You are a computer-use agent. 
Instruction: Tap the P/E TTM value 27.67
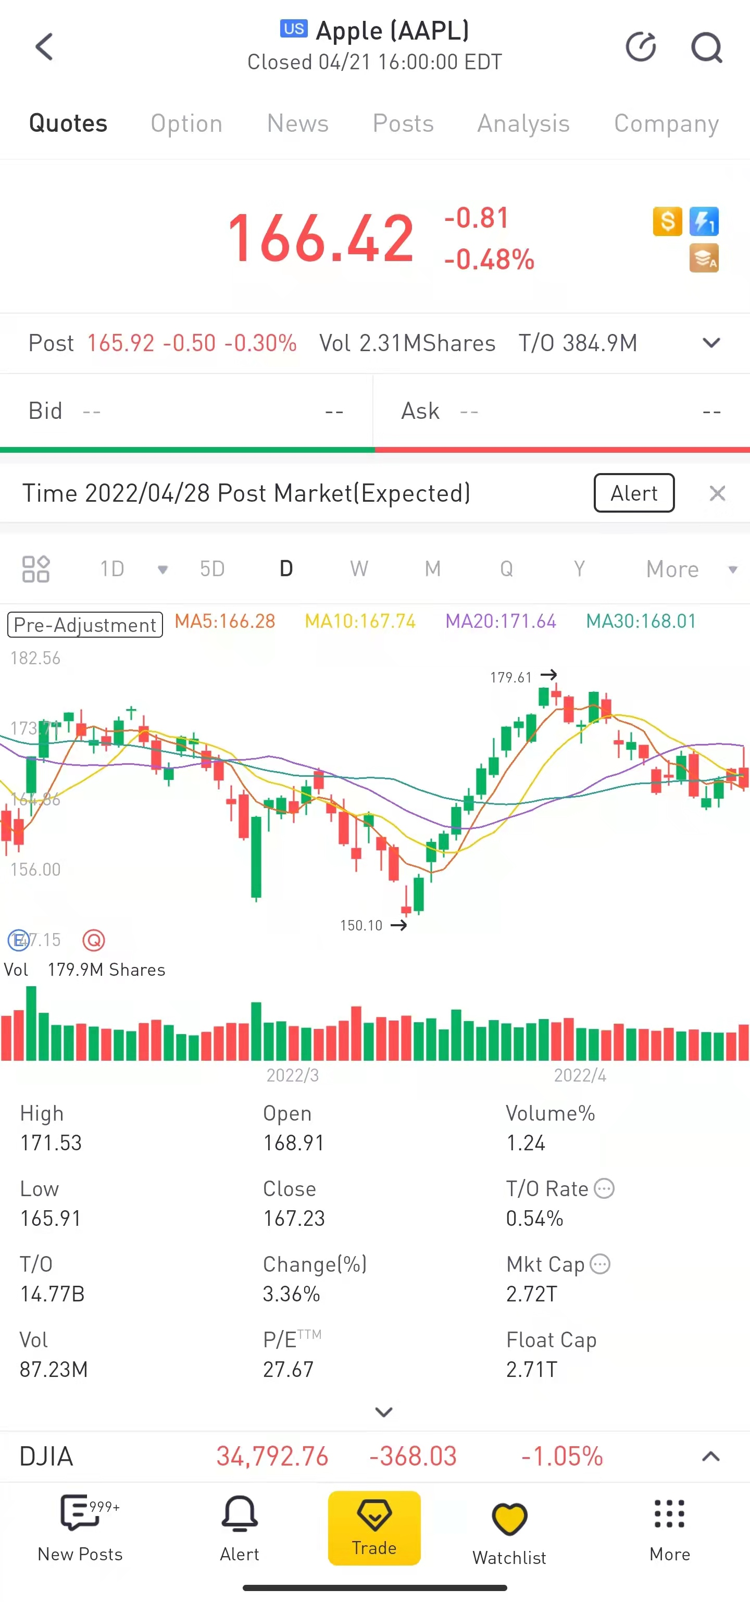pos(288,1369)
